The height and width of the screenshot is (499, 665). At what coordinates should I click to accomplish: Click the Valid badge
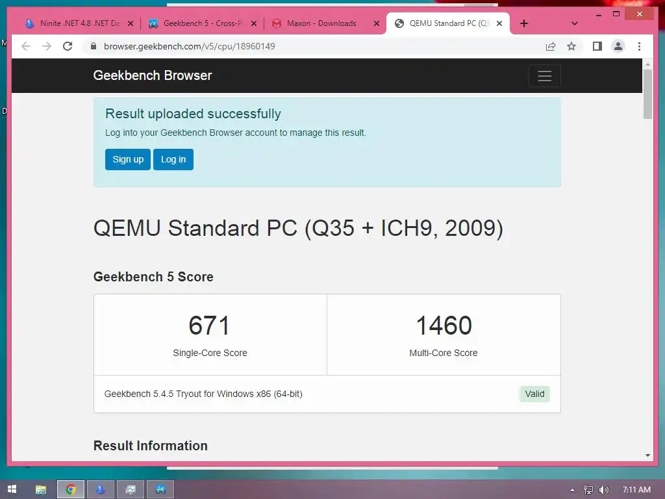(x=534, y=394)
